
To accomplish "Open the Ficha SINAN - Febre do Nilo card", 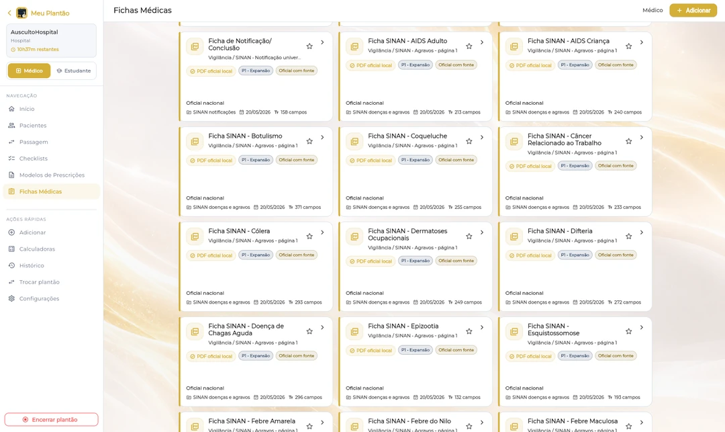I will click(416, 423).
